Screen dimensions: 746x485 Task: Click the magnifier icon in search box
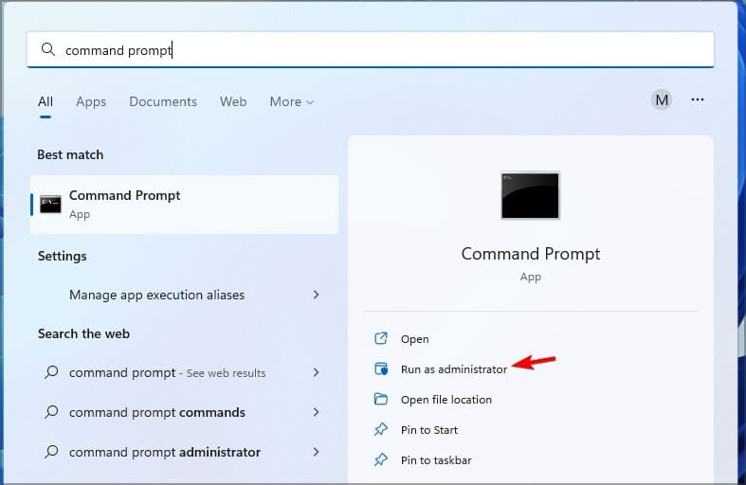pyautogui.click(x=48, y=49)
